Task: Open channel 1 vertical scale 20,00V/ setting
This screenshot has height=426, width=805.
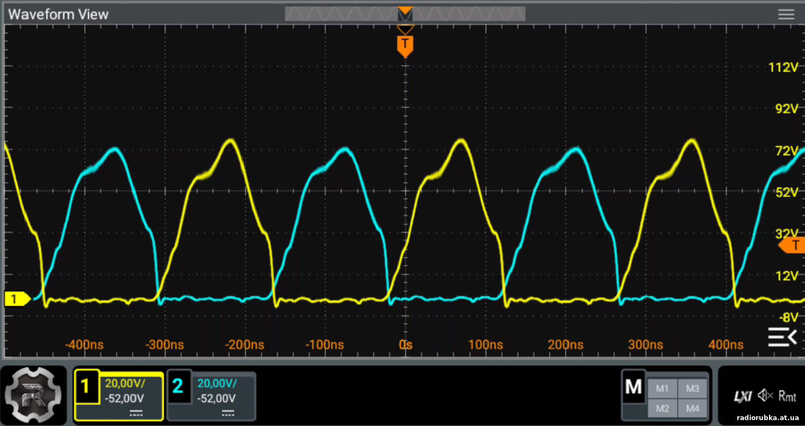Action: [x=126, y=383]
